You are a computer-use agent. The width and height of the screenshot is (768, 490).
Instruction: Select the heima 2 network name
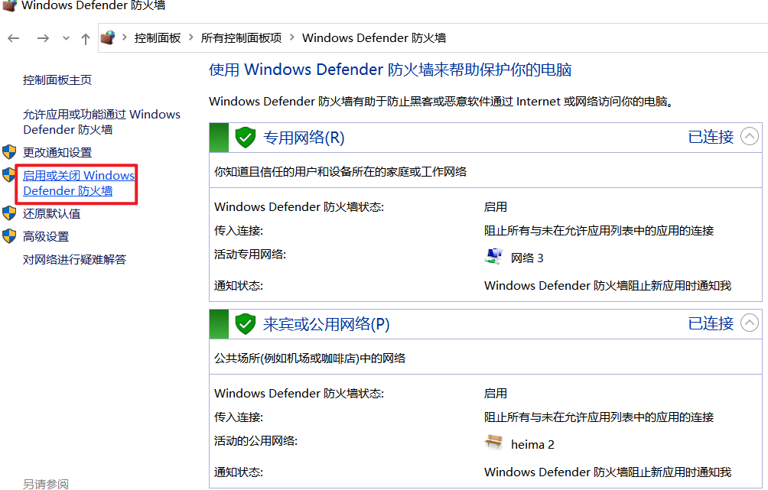pyautogui.click(x=532, y=444)
